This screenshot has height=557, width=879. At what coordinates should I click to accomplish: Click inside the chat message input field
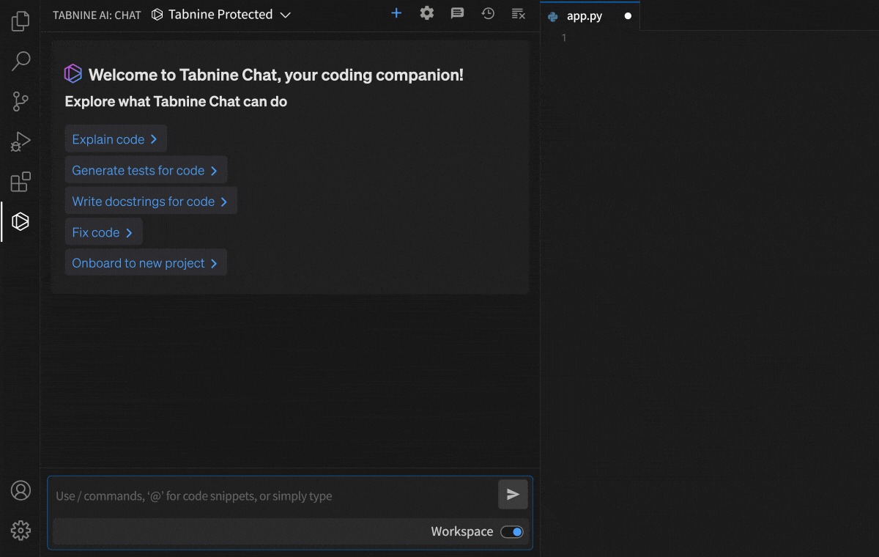tap(271, 496)
